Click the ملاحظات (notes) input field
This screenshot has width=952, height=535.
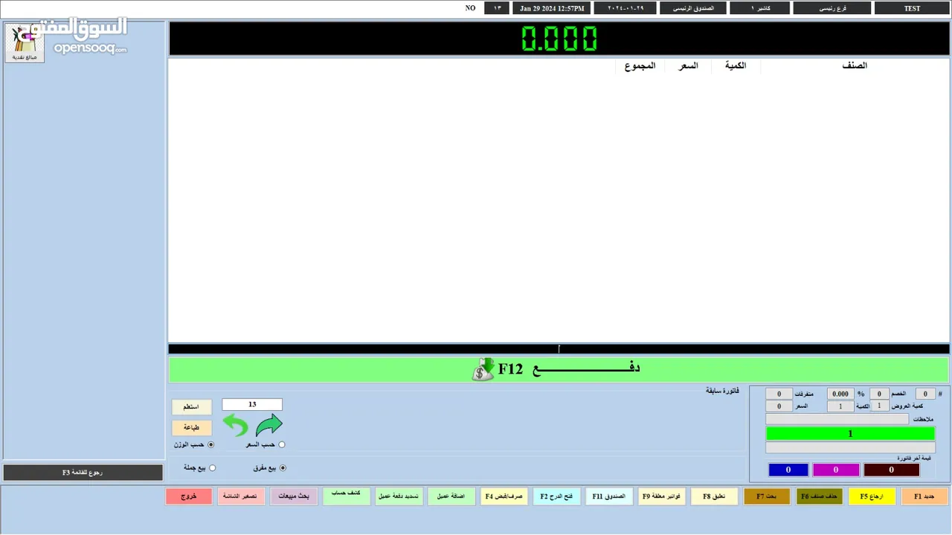pyautogui.click(x=837, y=419)
